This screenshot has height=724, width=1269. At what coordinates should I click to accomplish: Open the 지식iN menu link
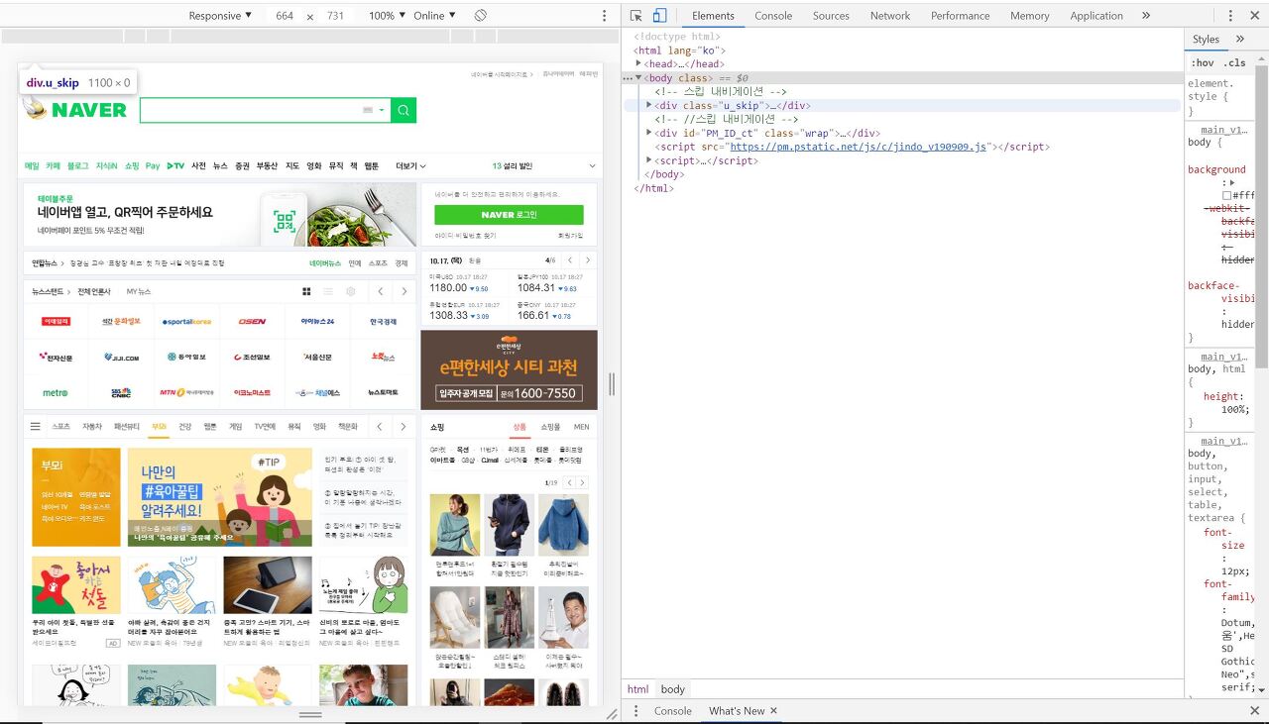click(x=106, y=165)
